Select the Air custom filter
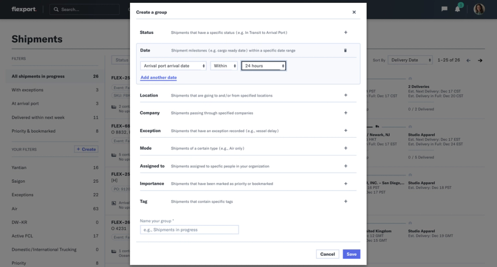This screenshot has width=497, height=267. click(55, 209)
